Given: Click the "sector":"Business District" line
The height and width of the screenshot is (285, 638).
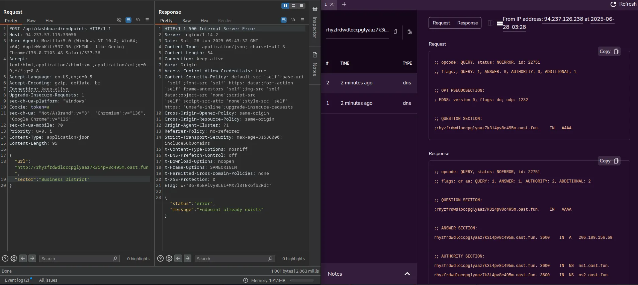Looking at the screenshot, I should pyautogui.click(x=52, y=180).
